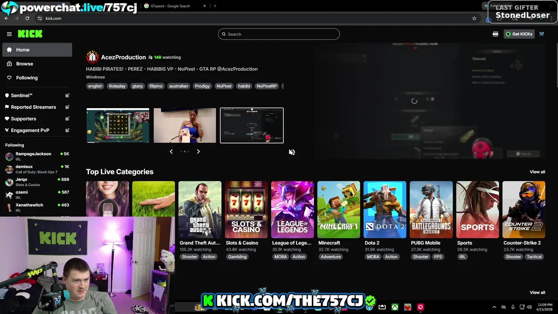The image size is (558, 314).
Task: Go to next carousel slide
Action: coord(198,151)
